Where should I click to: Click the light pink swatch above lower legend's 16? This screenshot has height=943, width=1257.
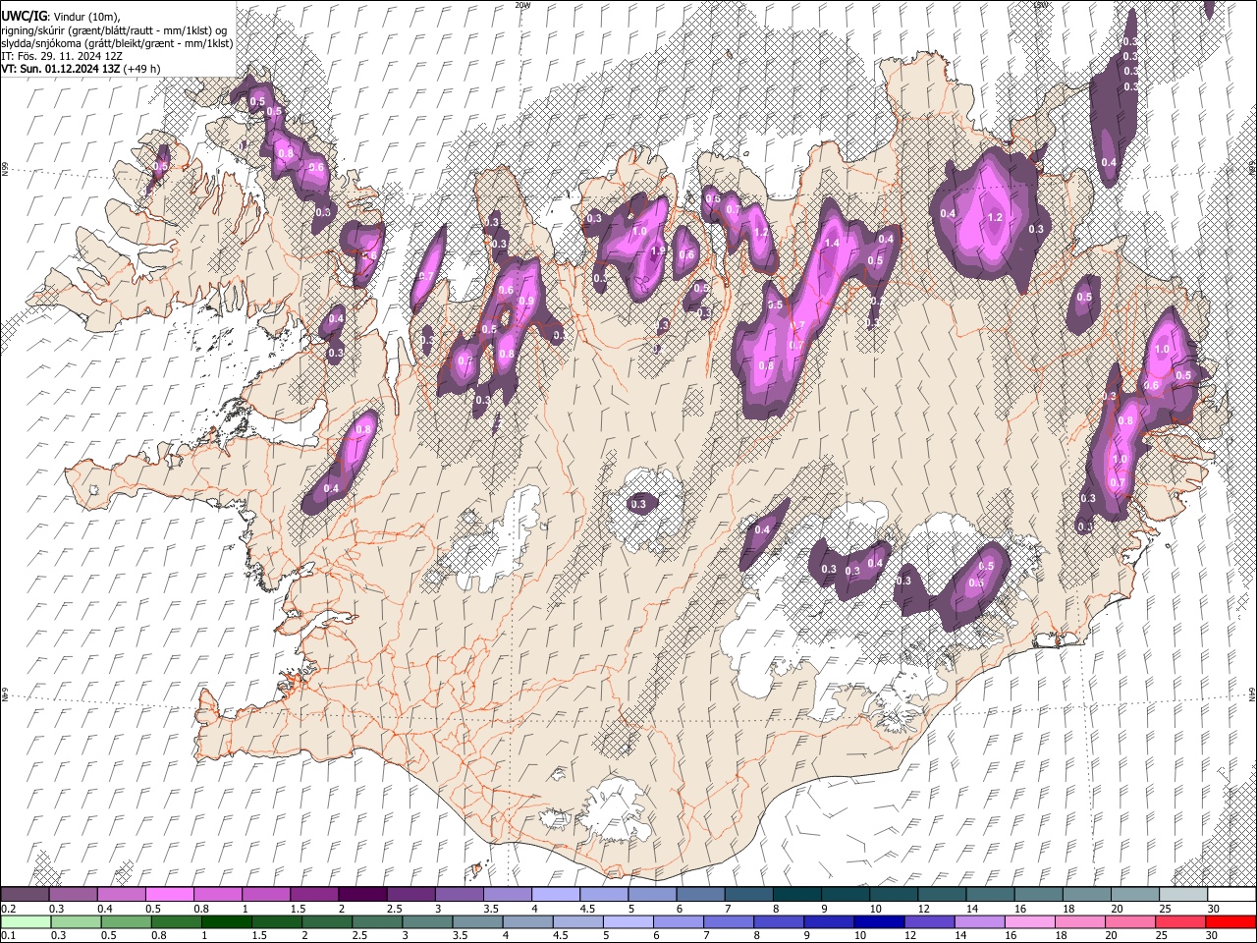(1030, 921)
